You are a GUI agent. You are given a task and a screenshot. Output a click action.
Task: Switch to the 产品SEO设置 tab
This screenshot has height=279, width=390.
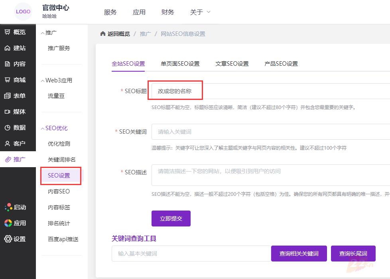click(281, 64)
